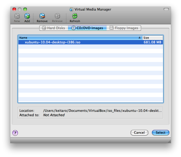The width and height of the screenshot is (181, 157).
Task: Click the Cancel button
Action: tap(139, 132)
